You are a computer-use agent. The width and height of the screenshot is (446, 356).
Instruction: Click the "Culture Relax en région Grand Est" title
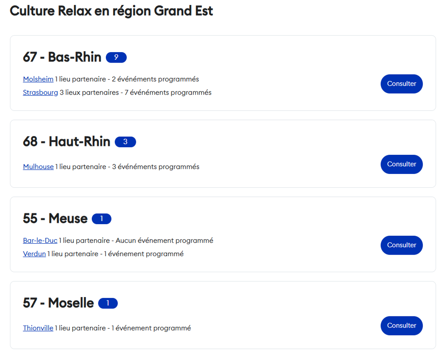pyautogui.click(x=111, y=11)
